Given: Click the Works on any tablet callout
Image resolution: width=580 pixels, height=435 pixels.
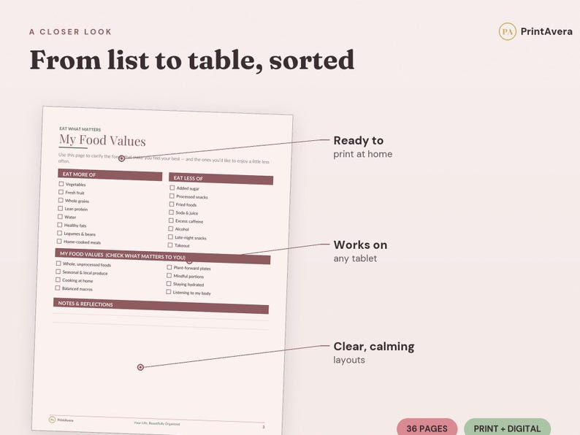Looking at the screenshot, I should [360, 251].
